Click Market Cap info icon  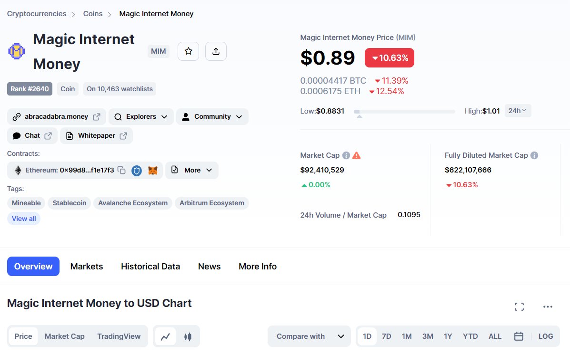point(346,155)
